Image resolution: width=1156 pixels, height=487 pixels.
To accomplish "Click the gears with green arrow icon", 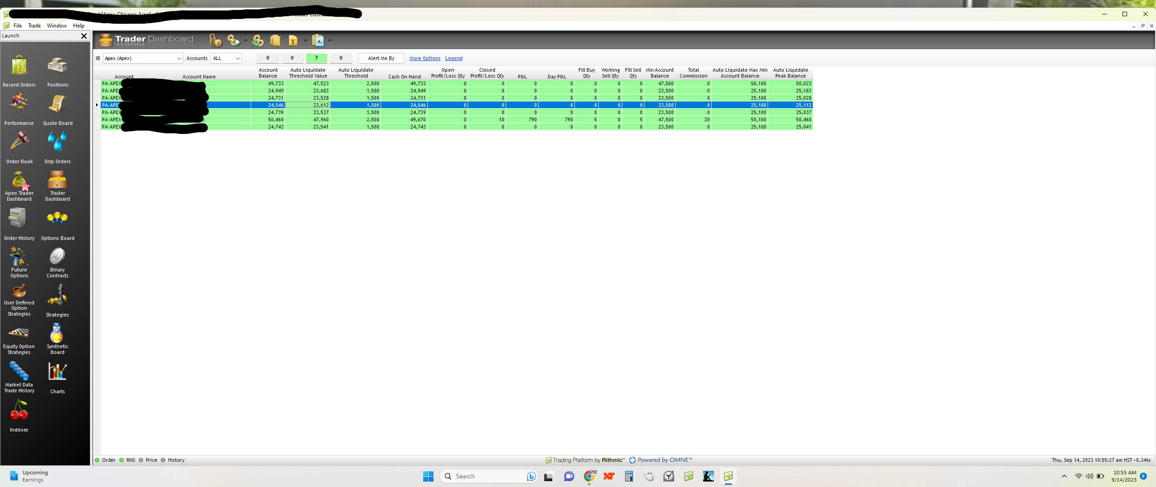I will pyautogui.click(x=258, y=41).
